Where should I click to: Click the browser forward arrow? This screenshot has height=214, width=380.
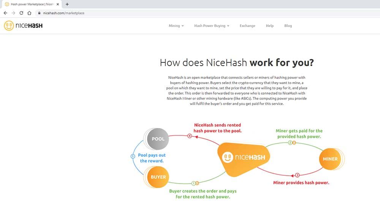[x=13, y=13]
